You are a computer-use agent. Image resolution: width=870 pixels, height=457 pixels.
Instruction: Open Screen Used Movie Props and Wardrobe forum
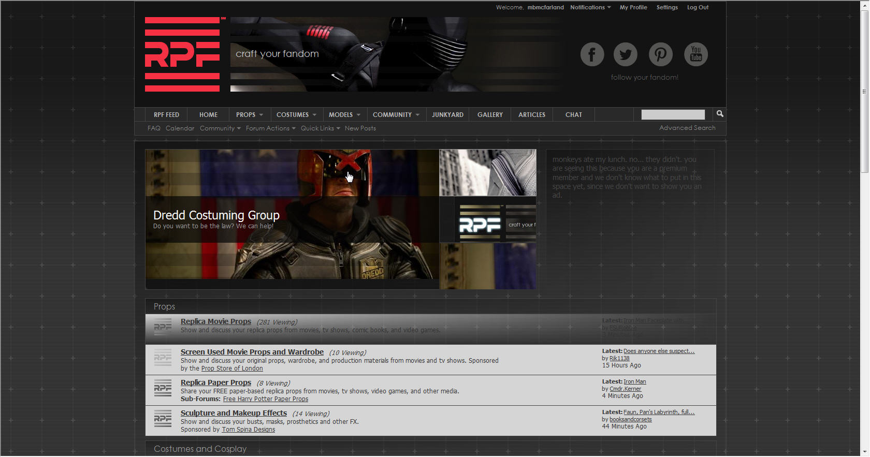[x=252, y=352]
